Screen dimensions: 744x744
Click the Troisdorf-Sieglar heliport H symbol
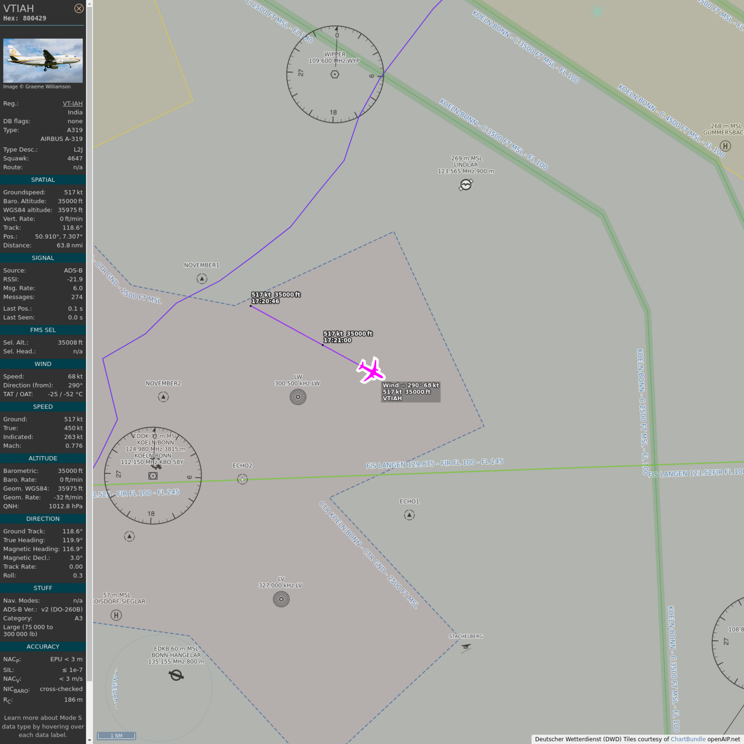(x=116, y=615)
